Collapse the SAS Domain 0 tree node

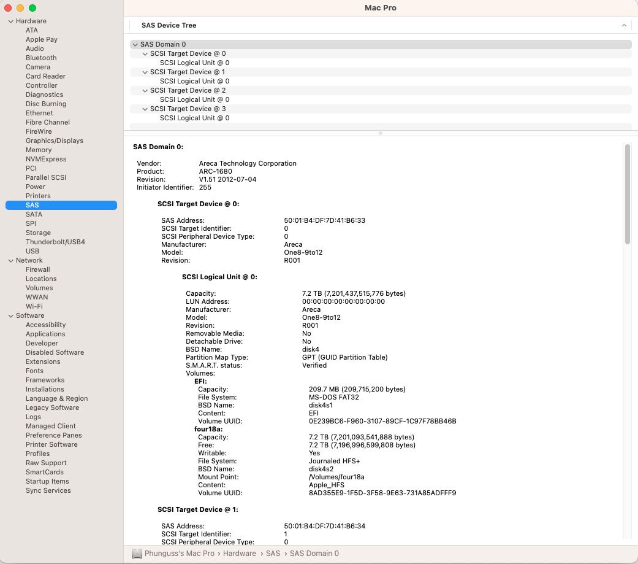pyautogui.click(x=135, y=44)
